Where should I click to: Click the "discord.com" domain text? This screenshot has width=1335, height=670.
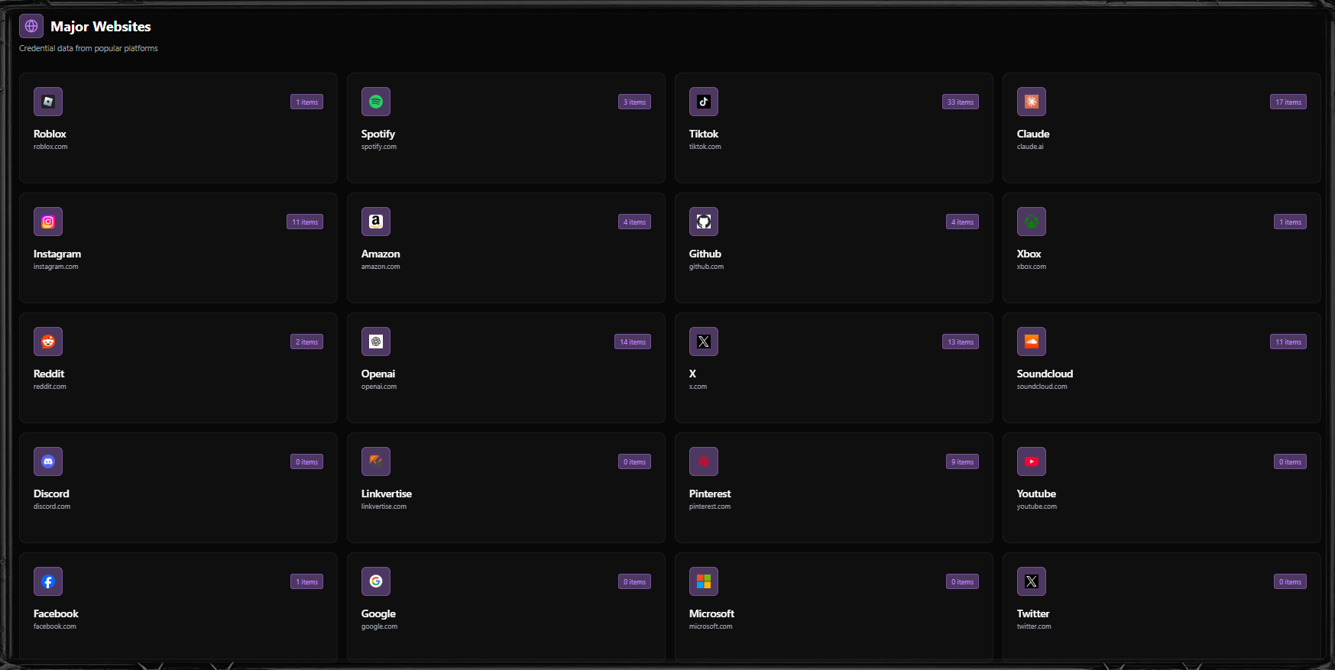click(52, 507)
